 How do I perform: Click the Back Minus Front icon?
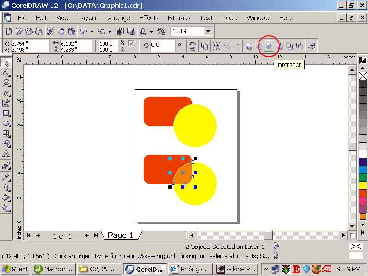pyautogui.click(x=299, y=46)
